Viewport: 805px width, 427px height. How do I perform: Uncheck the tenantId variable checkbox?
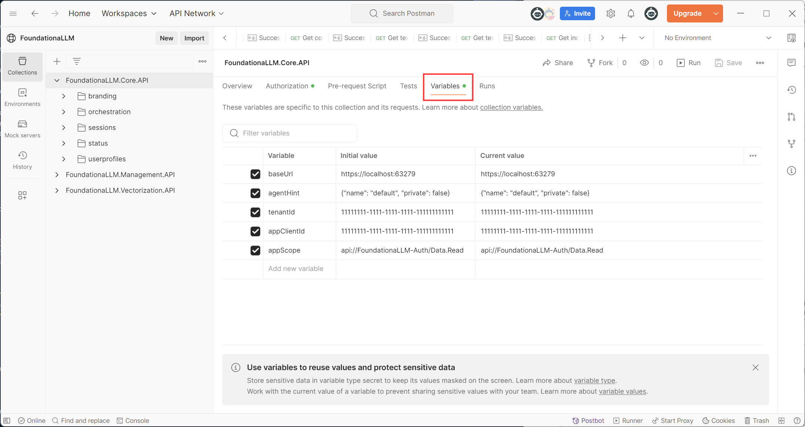255,212
